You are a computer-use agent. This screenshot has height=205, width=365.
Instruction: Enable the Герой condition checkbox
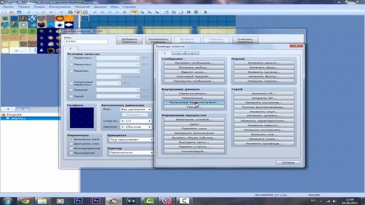point(71,96)
